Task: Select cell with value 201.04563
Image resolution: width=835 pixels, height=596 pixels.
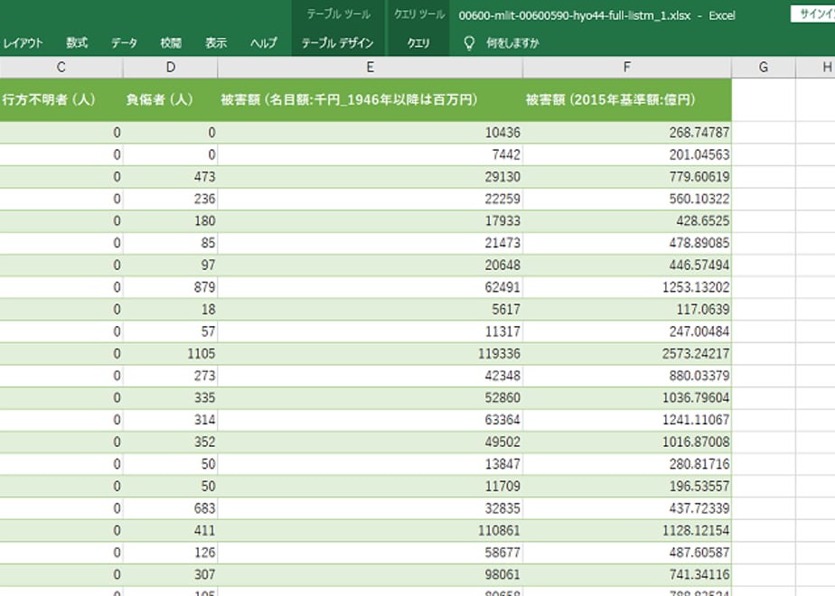Action: click(x=627, y=154)
